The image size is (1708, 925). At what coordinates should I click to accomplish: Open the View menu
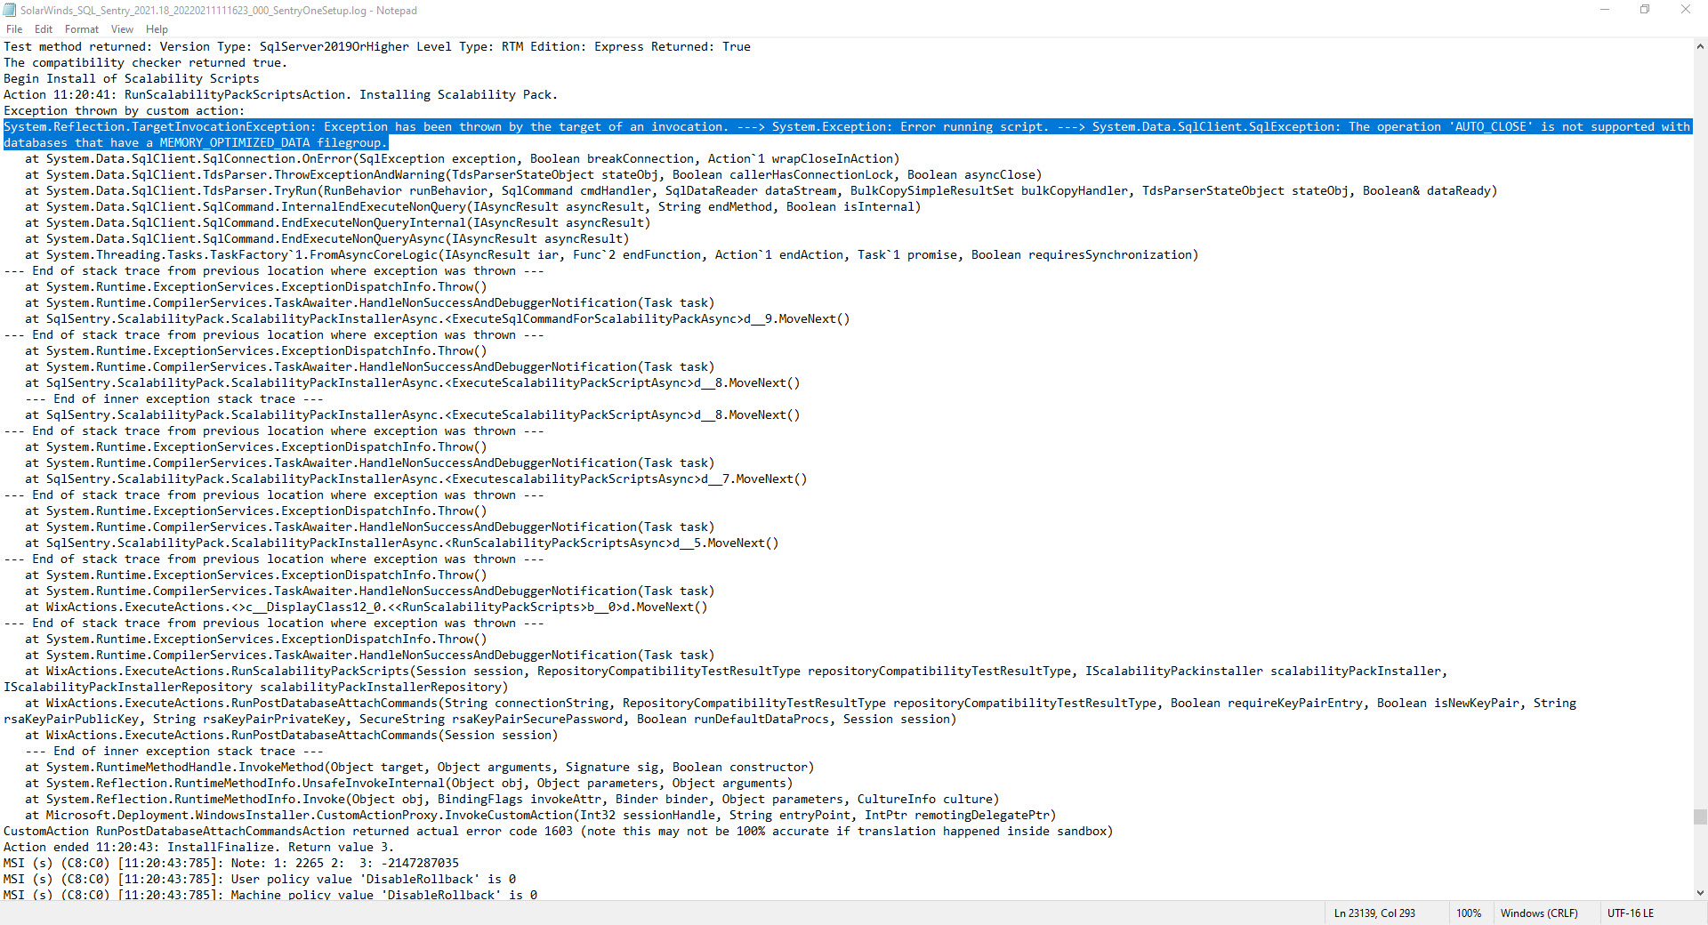click(x=122, y=28)
